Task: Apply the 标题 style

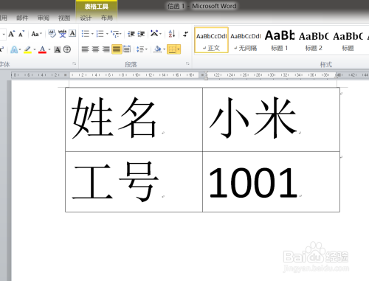Action: click(348, 40)
